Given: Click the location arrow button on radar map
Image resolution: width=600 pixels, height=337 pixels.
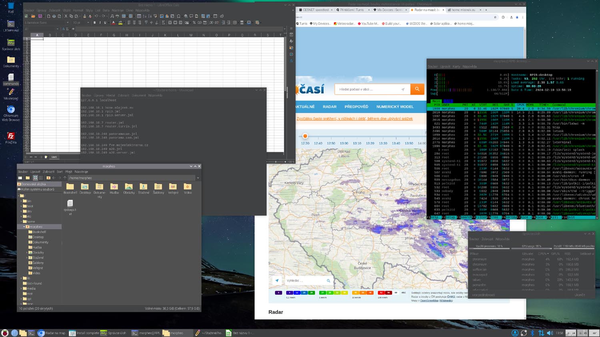Looking at the screenshot, I should [277, 281].
